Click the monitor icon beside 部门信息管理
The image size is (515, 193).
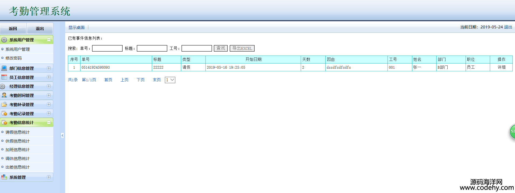point(4,68)
